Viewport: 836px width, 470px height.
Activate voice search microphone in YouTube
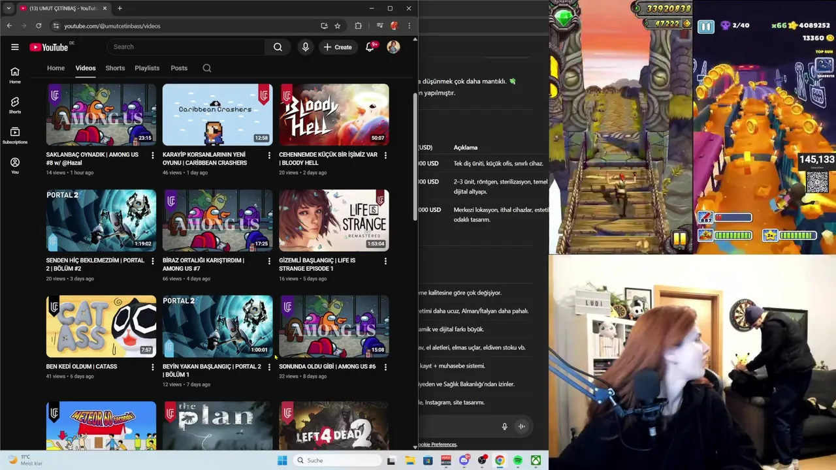[x=305, y=47]
